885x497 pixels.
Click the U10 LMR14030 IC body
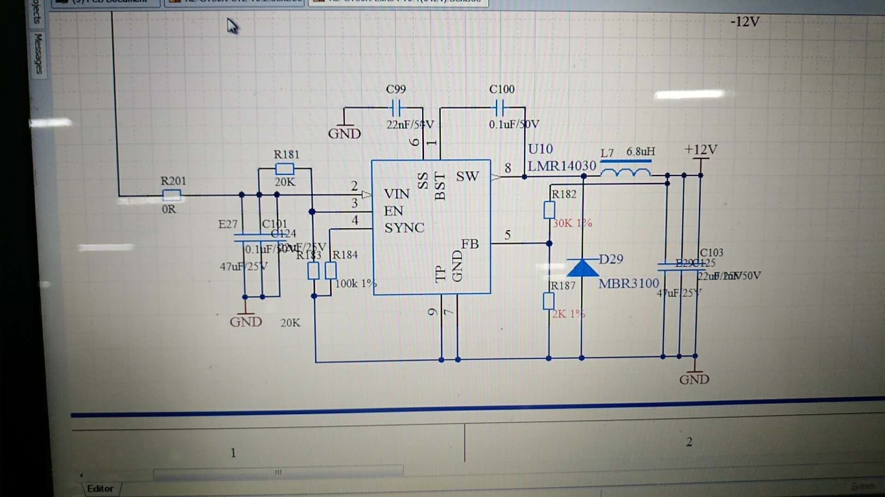431,227
